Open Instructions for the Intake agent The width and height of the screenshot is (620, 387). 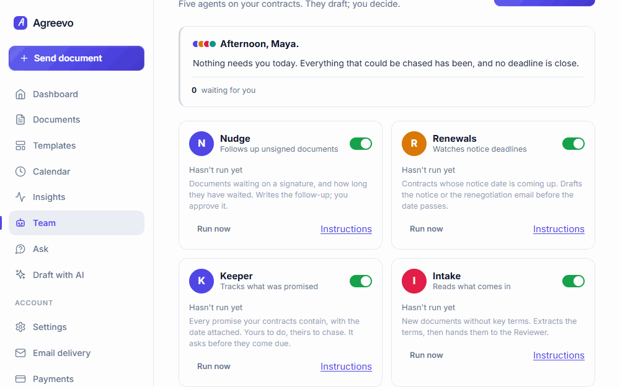click(559, 355)
